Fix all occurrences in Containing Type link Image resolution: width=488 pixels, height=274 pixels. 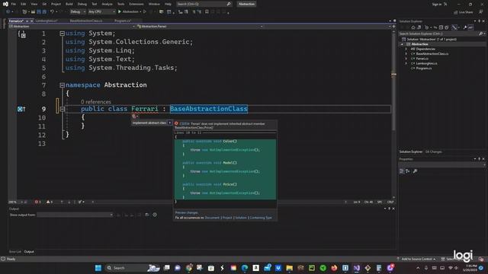[x=261, y=218]
